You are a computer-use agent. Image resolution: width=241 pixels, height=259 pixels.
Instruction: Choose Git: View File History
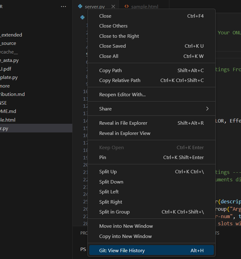point(151,251)
